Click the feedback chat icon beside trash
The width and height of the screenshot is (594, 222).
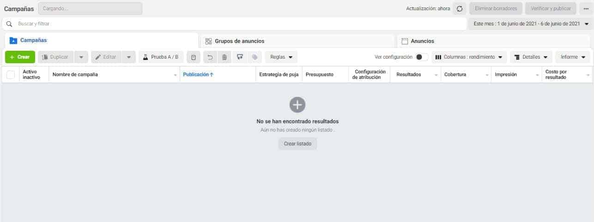tap(239, 57)
